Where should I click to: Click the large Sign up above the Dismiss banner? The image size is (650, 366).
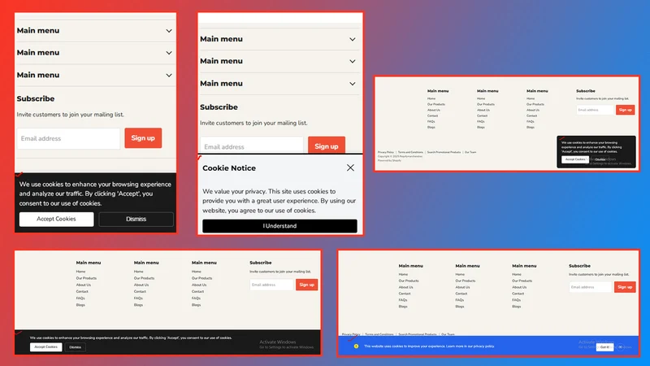[x=143, y=138]
